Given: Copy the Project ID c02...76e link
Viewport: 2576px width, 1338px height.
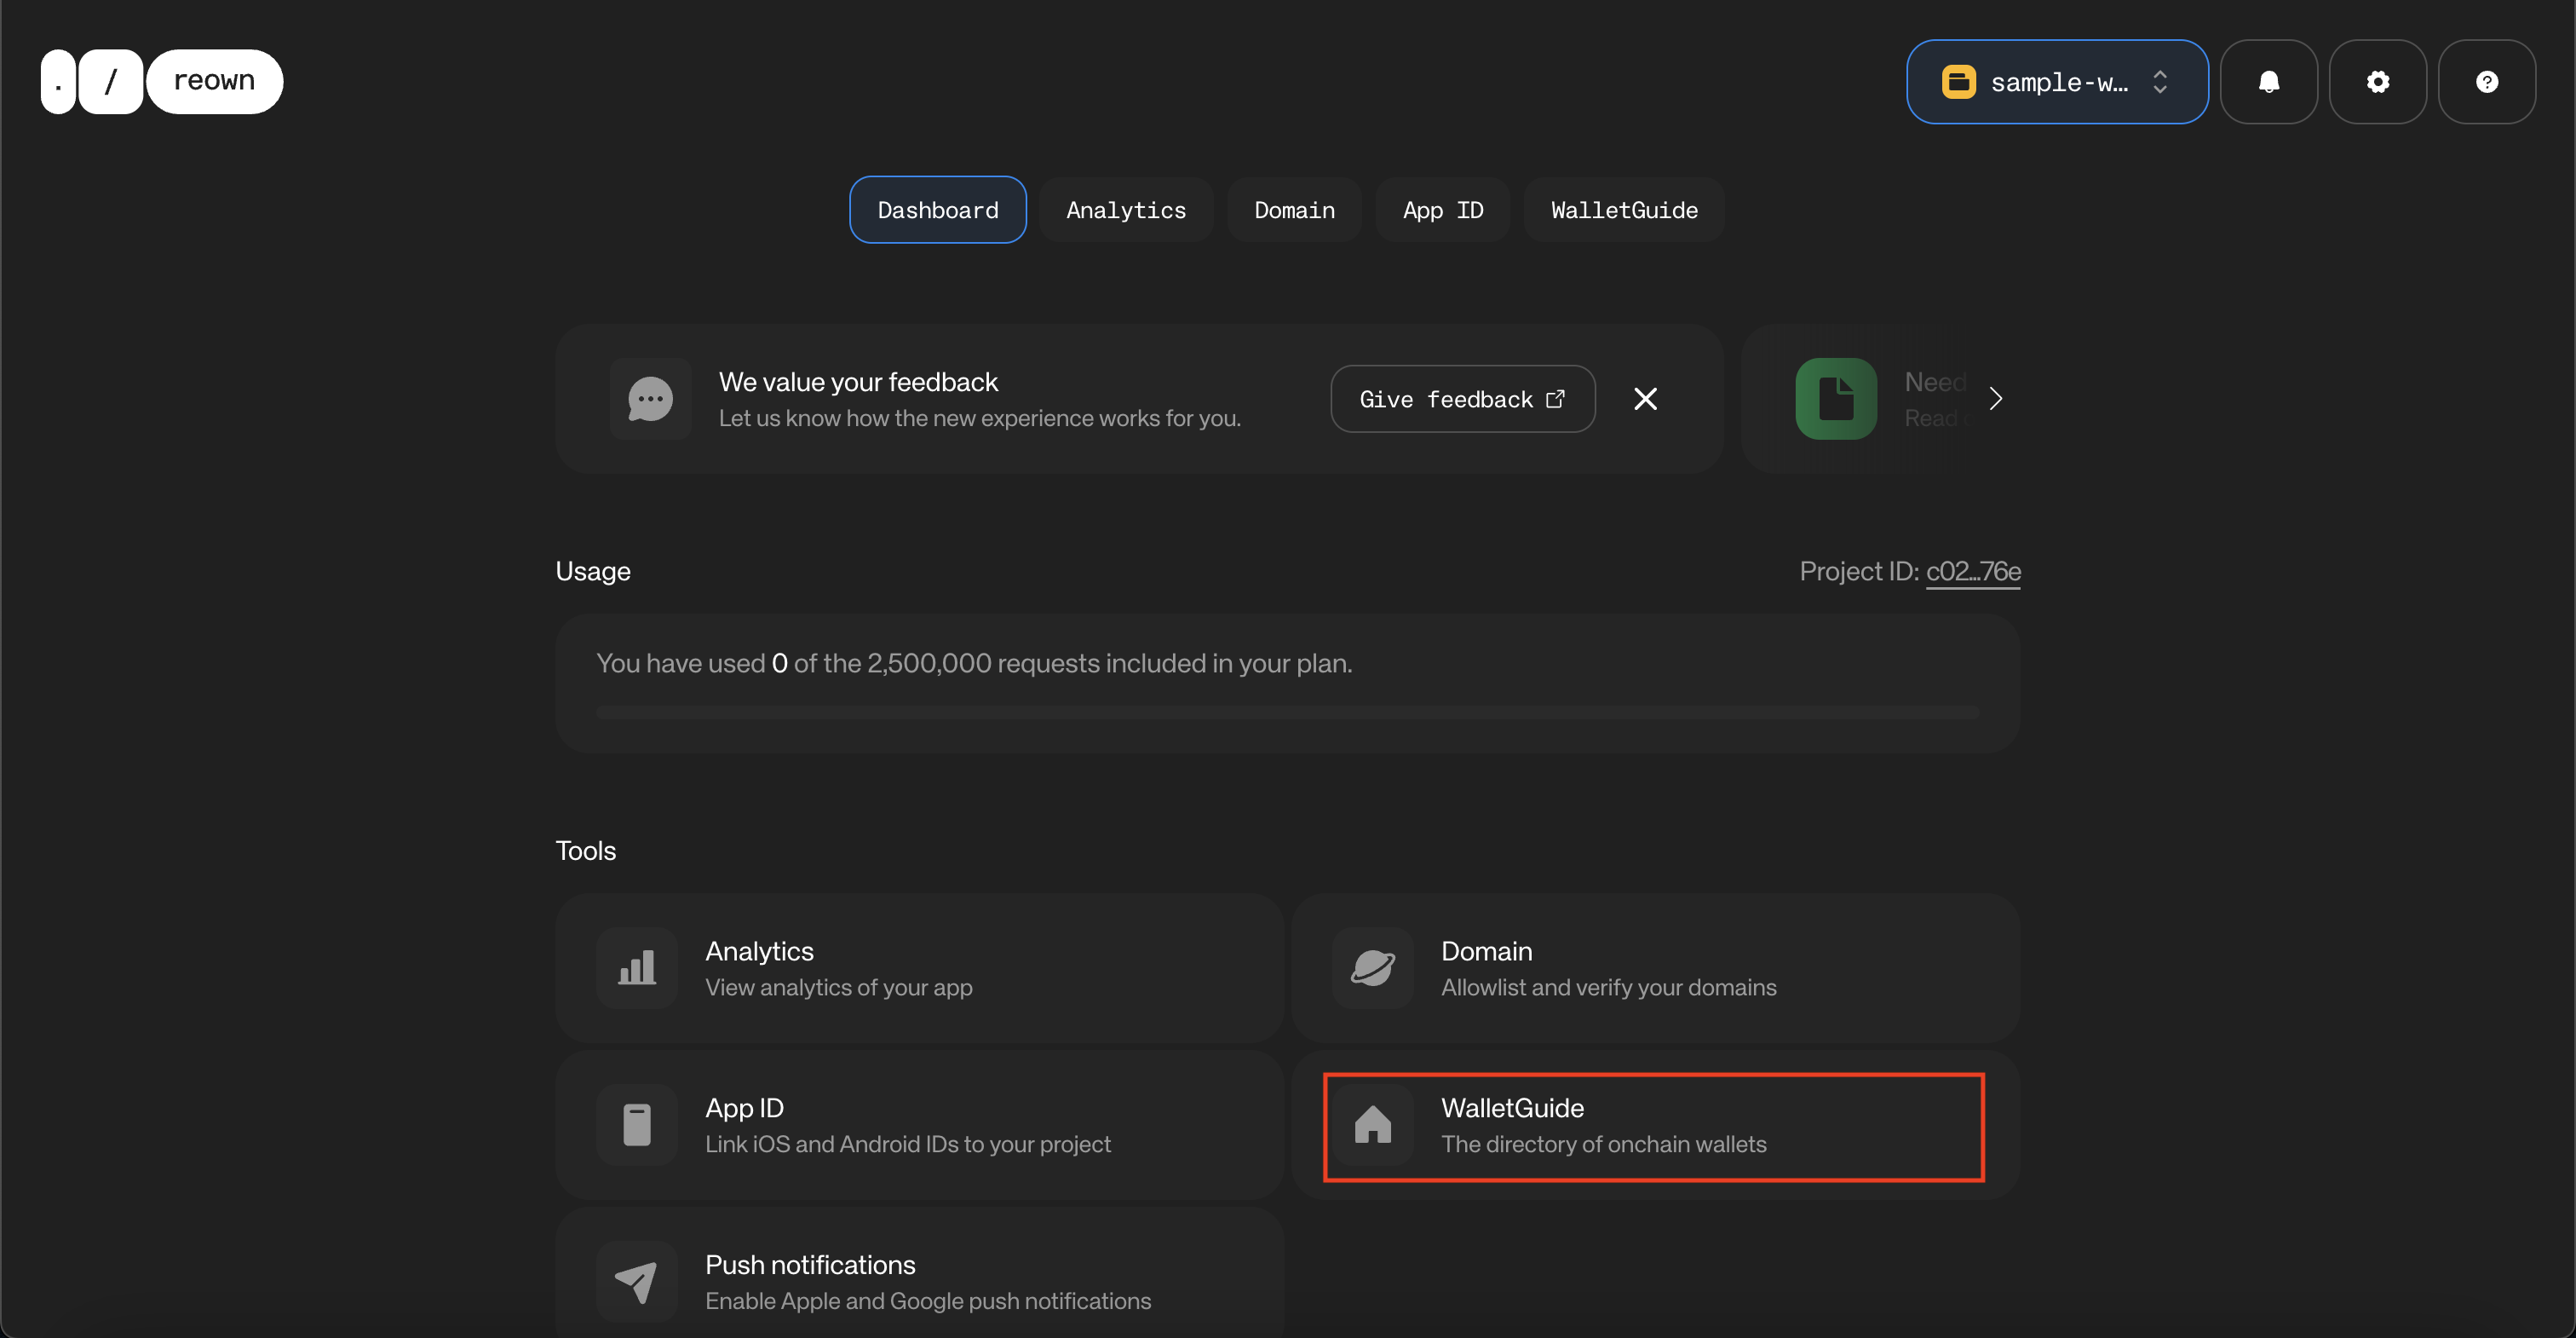Looking at the screenshot, I should [x=1972, y=572].
